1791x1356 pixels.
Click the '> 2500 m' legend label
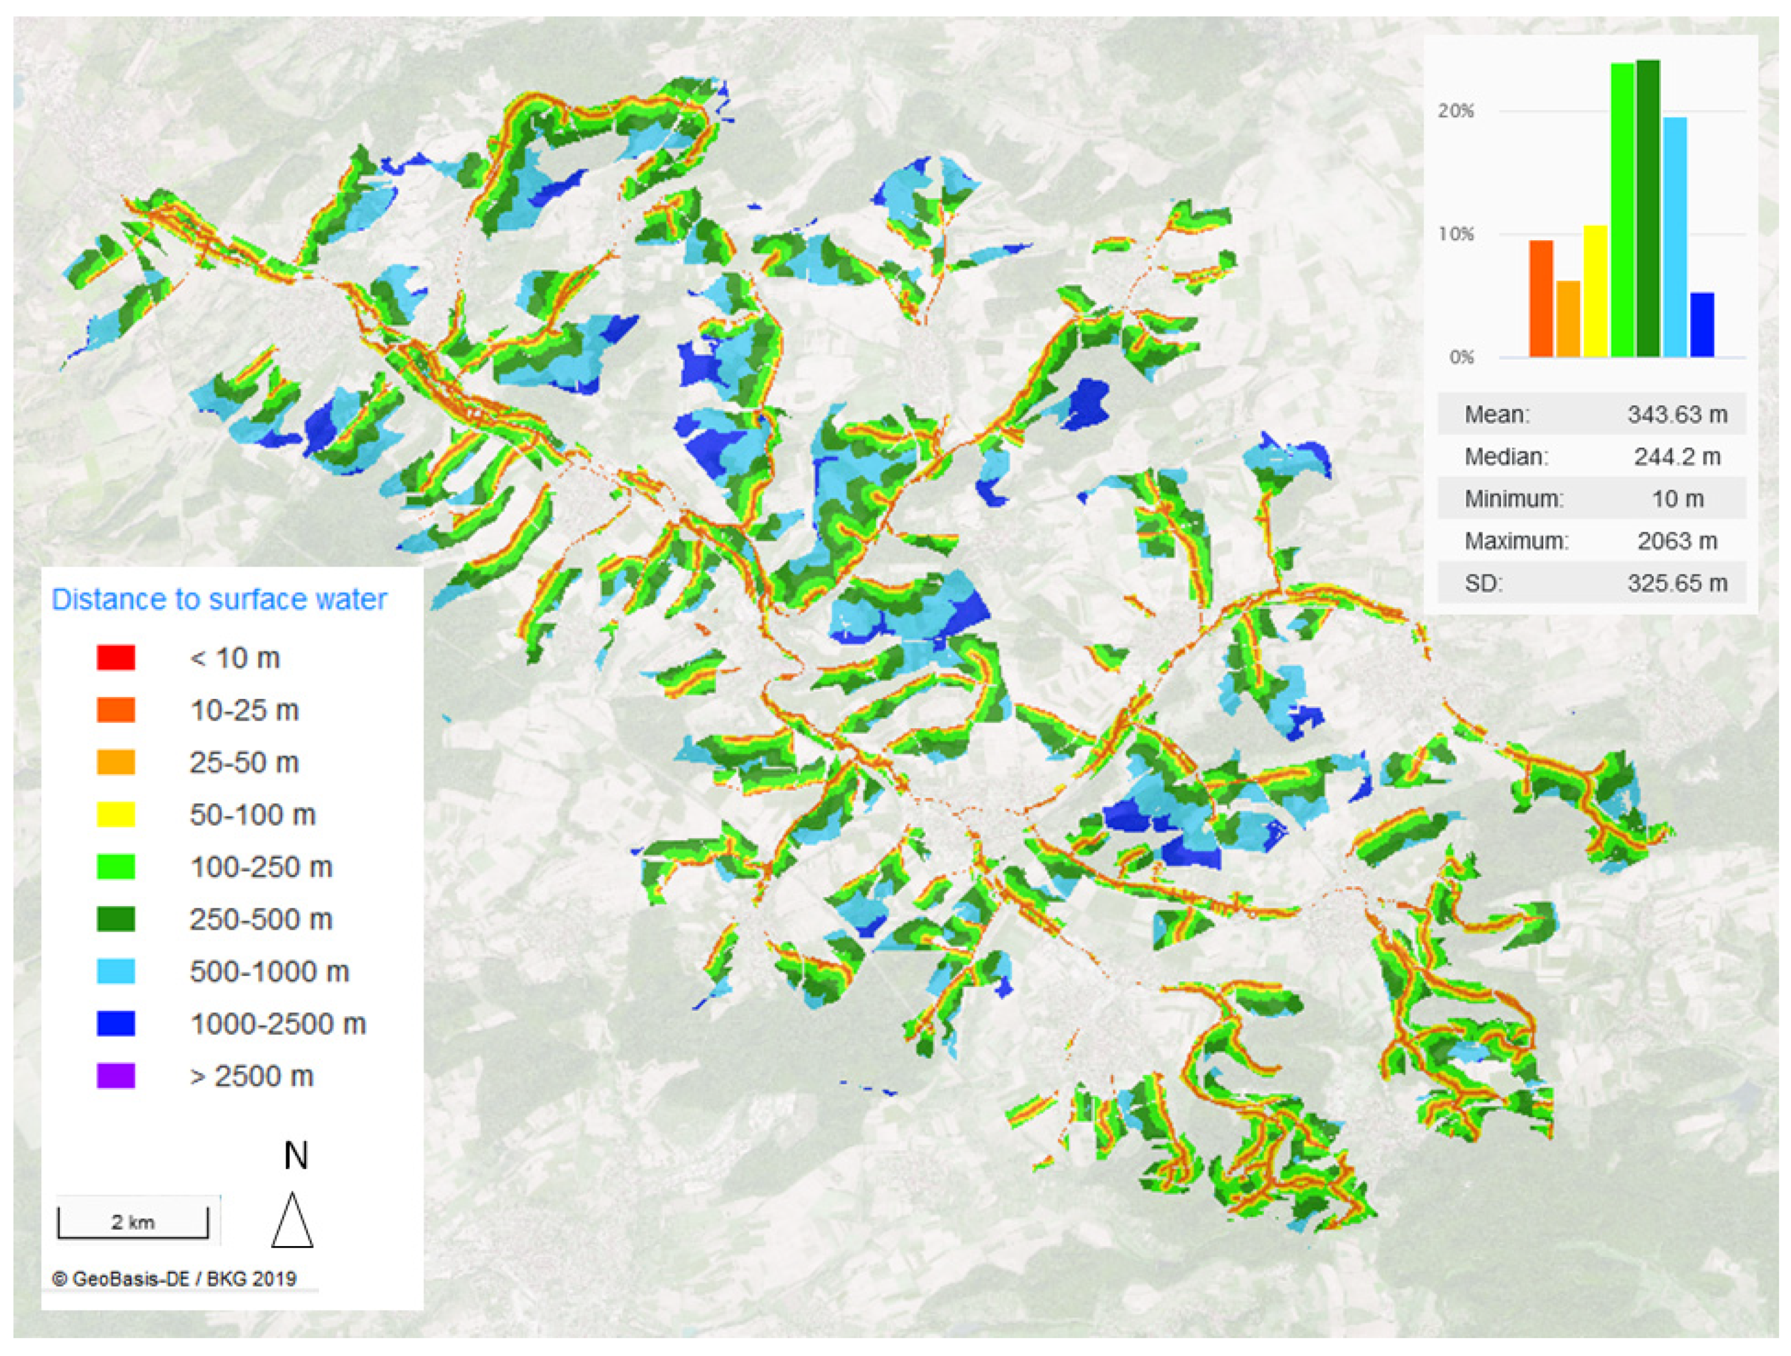(x=252, y=1076)
